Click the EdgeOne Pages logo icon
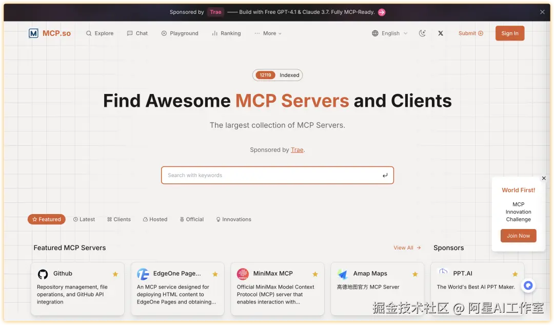 143,274
